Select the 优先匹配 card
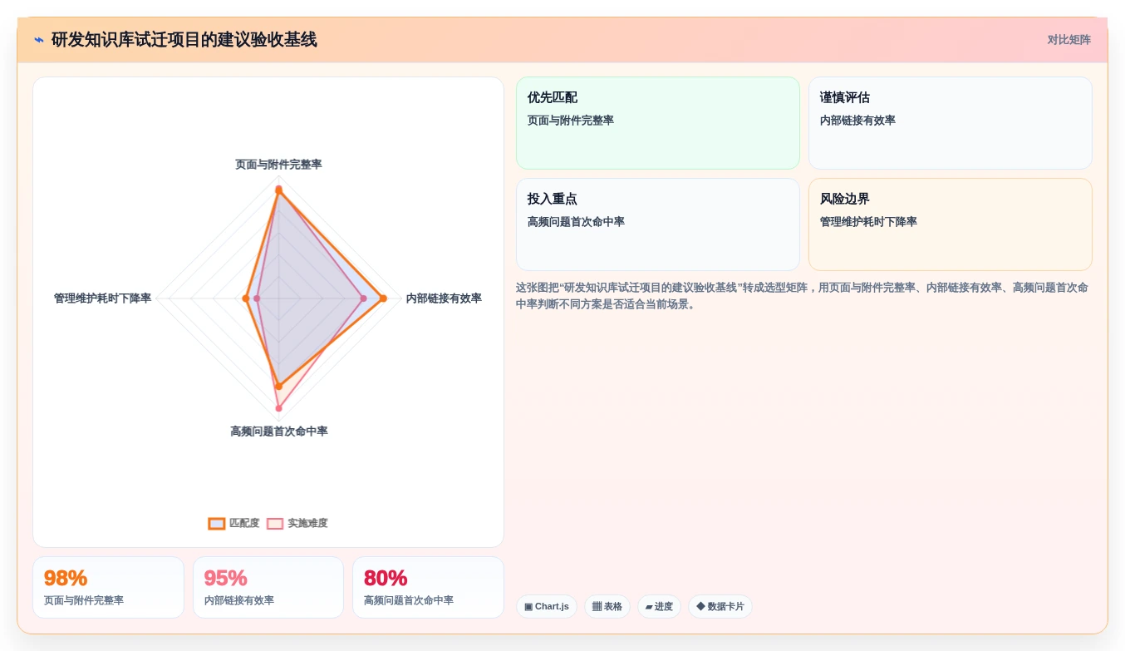 657,123
